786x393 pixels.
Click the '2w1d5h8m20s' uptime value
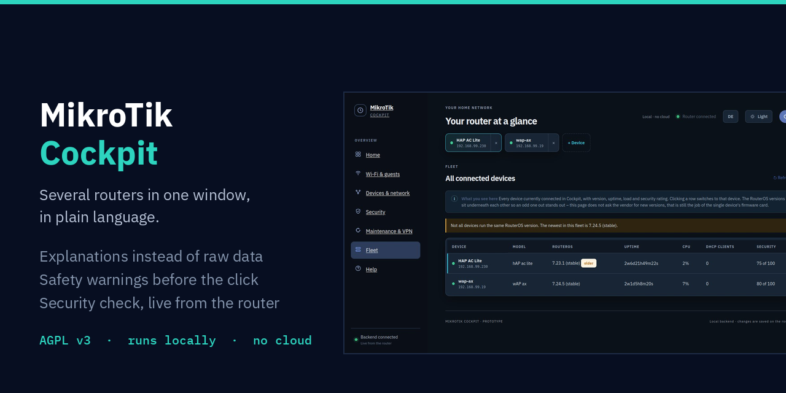coord(639,284)
